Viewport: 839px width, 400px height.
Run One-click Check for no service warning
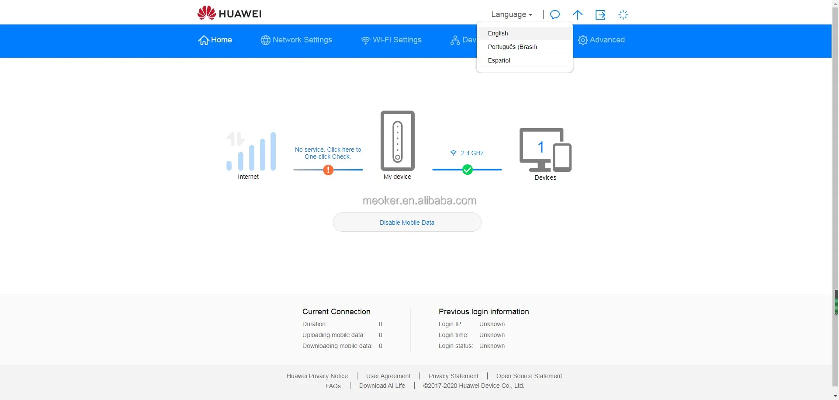tap(328, 153)
